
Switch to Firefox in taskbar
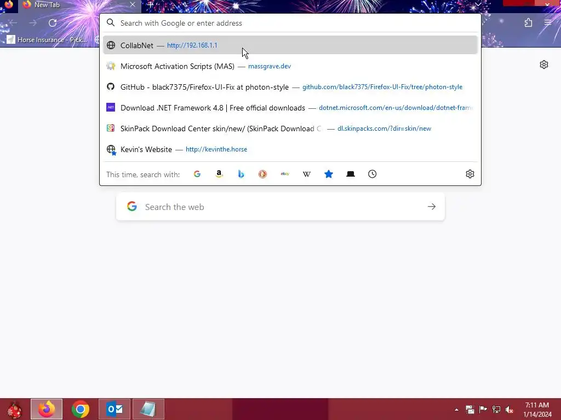coord(47,409)
